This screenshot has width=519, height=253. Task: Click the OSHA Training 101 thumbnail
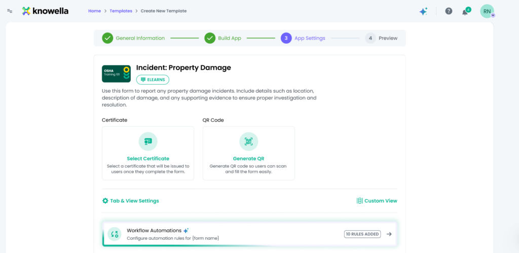pyautogui.click(x=116, y=74)
